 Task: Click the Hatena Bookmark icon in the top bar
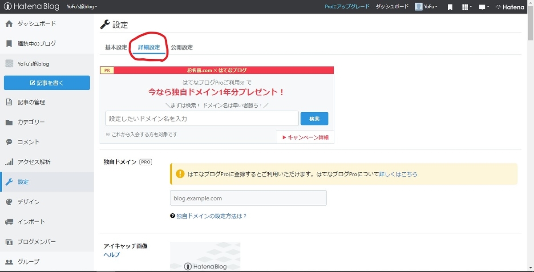[450, 7]
